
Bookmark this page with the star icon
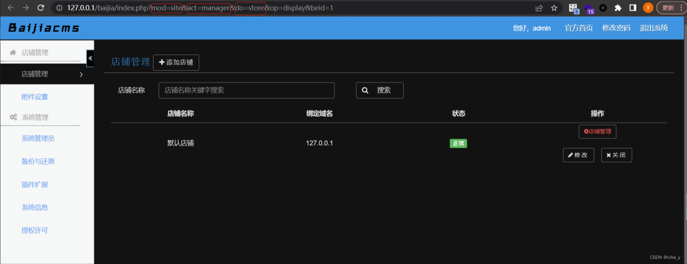[554, 8]
